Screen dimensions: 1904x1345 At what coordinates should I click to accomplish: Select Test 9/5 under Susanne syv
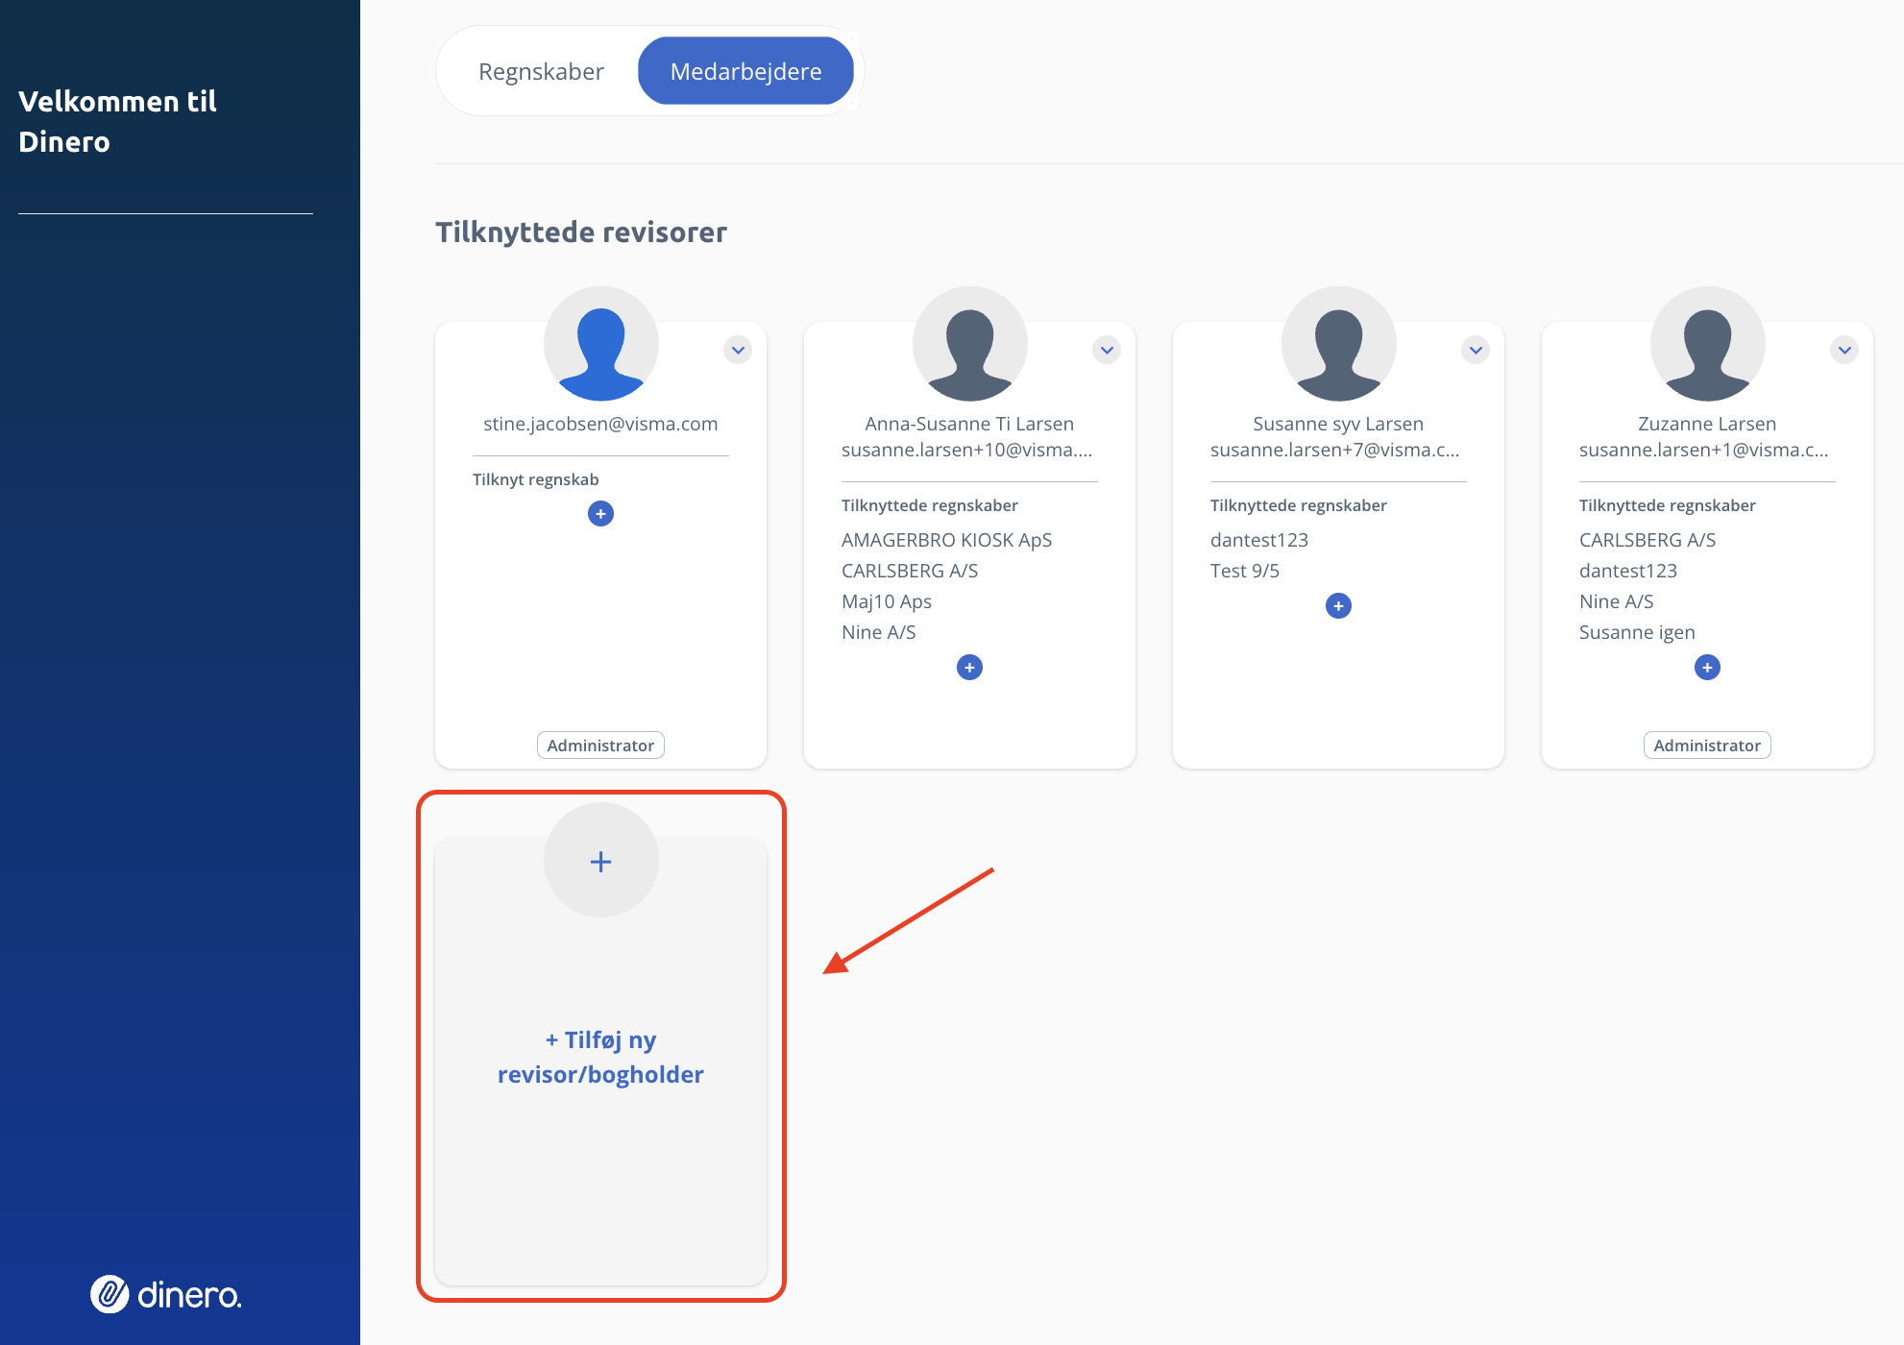pyautogui.click(x=1244, y=571)
